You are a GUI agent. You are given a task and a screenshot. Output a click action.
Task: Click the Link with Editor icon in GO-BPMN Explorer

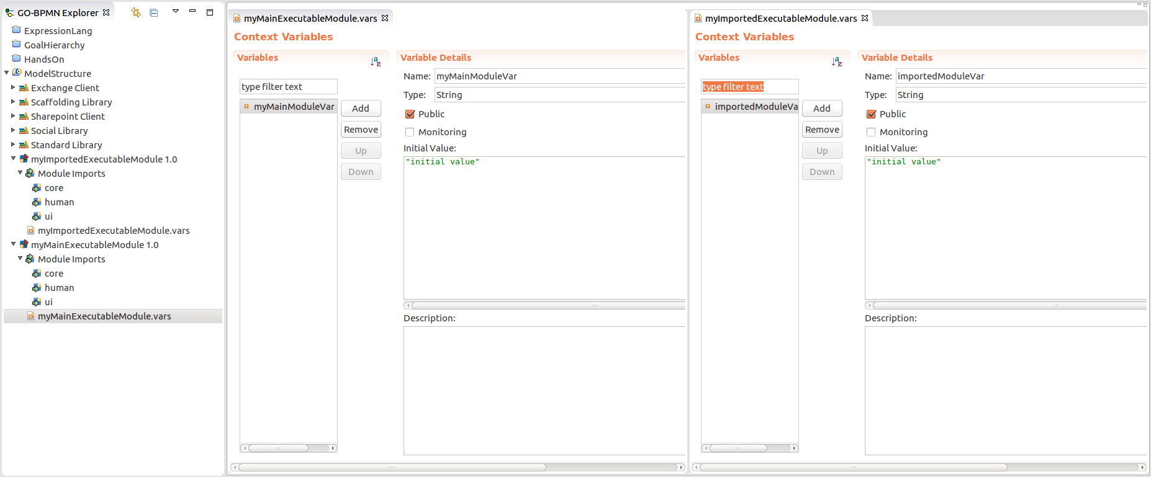point(136,12)
